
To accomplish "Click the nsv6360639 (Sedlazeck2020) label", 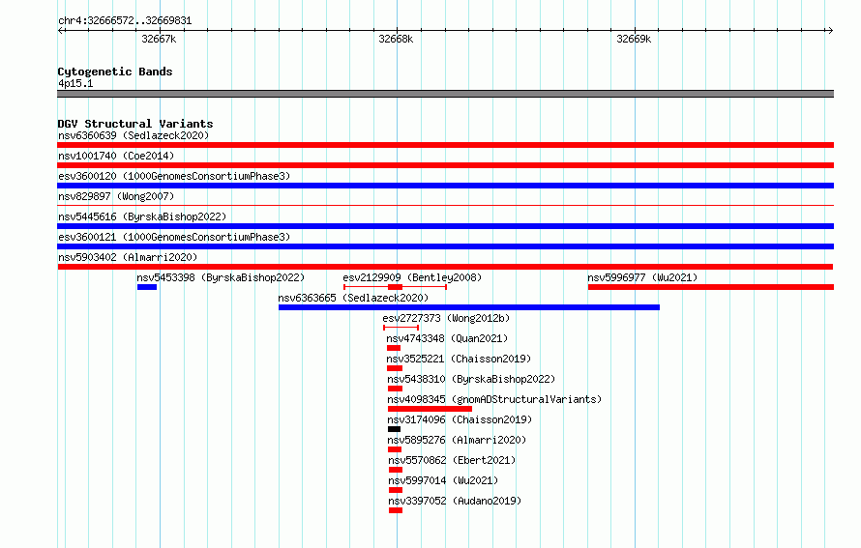I will pyautogui.click(x=134, y=135).
